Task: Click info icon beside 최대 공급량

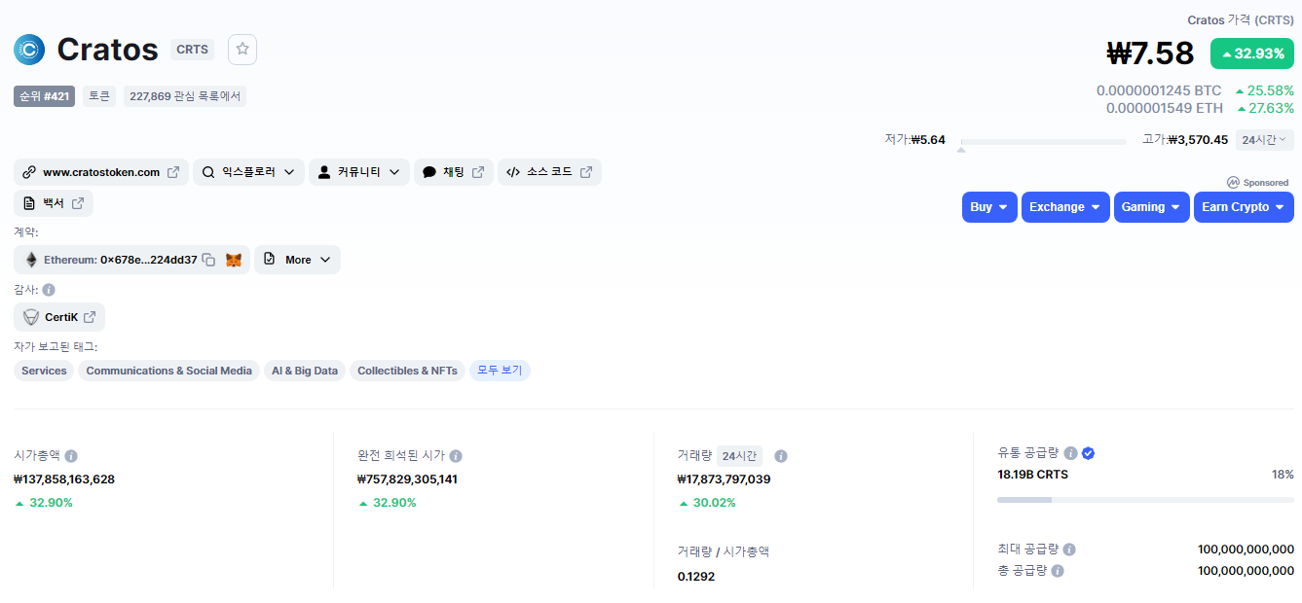Action: (x=1069, y=550)
